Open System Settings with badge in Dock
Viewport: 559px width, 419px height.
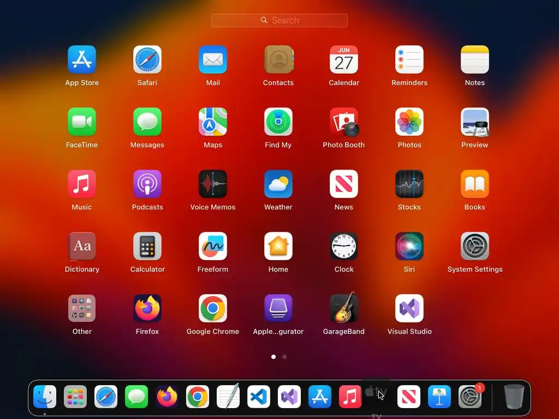point(470,397)
